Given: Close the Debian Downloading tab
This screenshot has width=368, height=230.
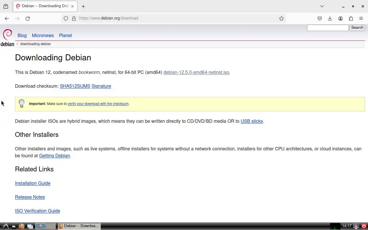Looking at the screenshot, I should point(72,6).
